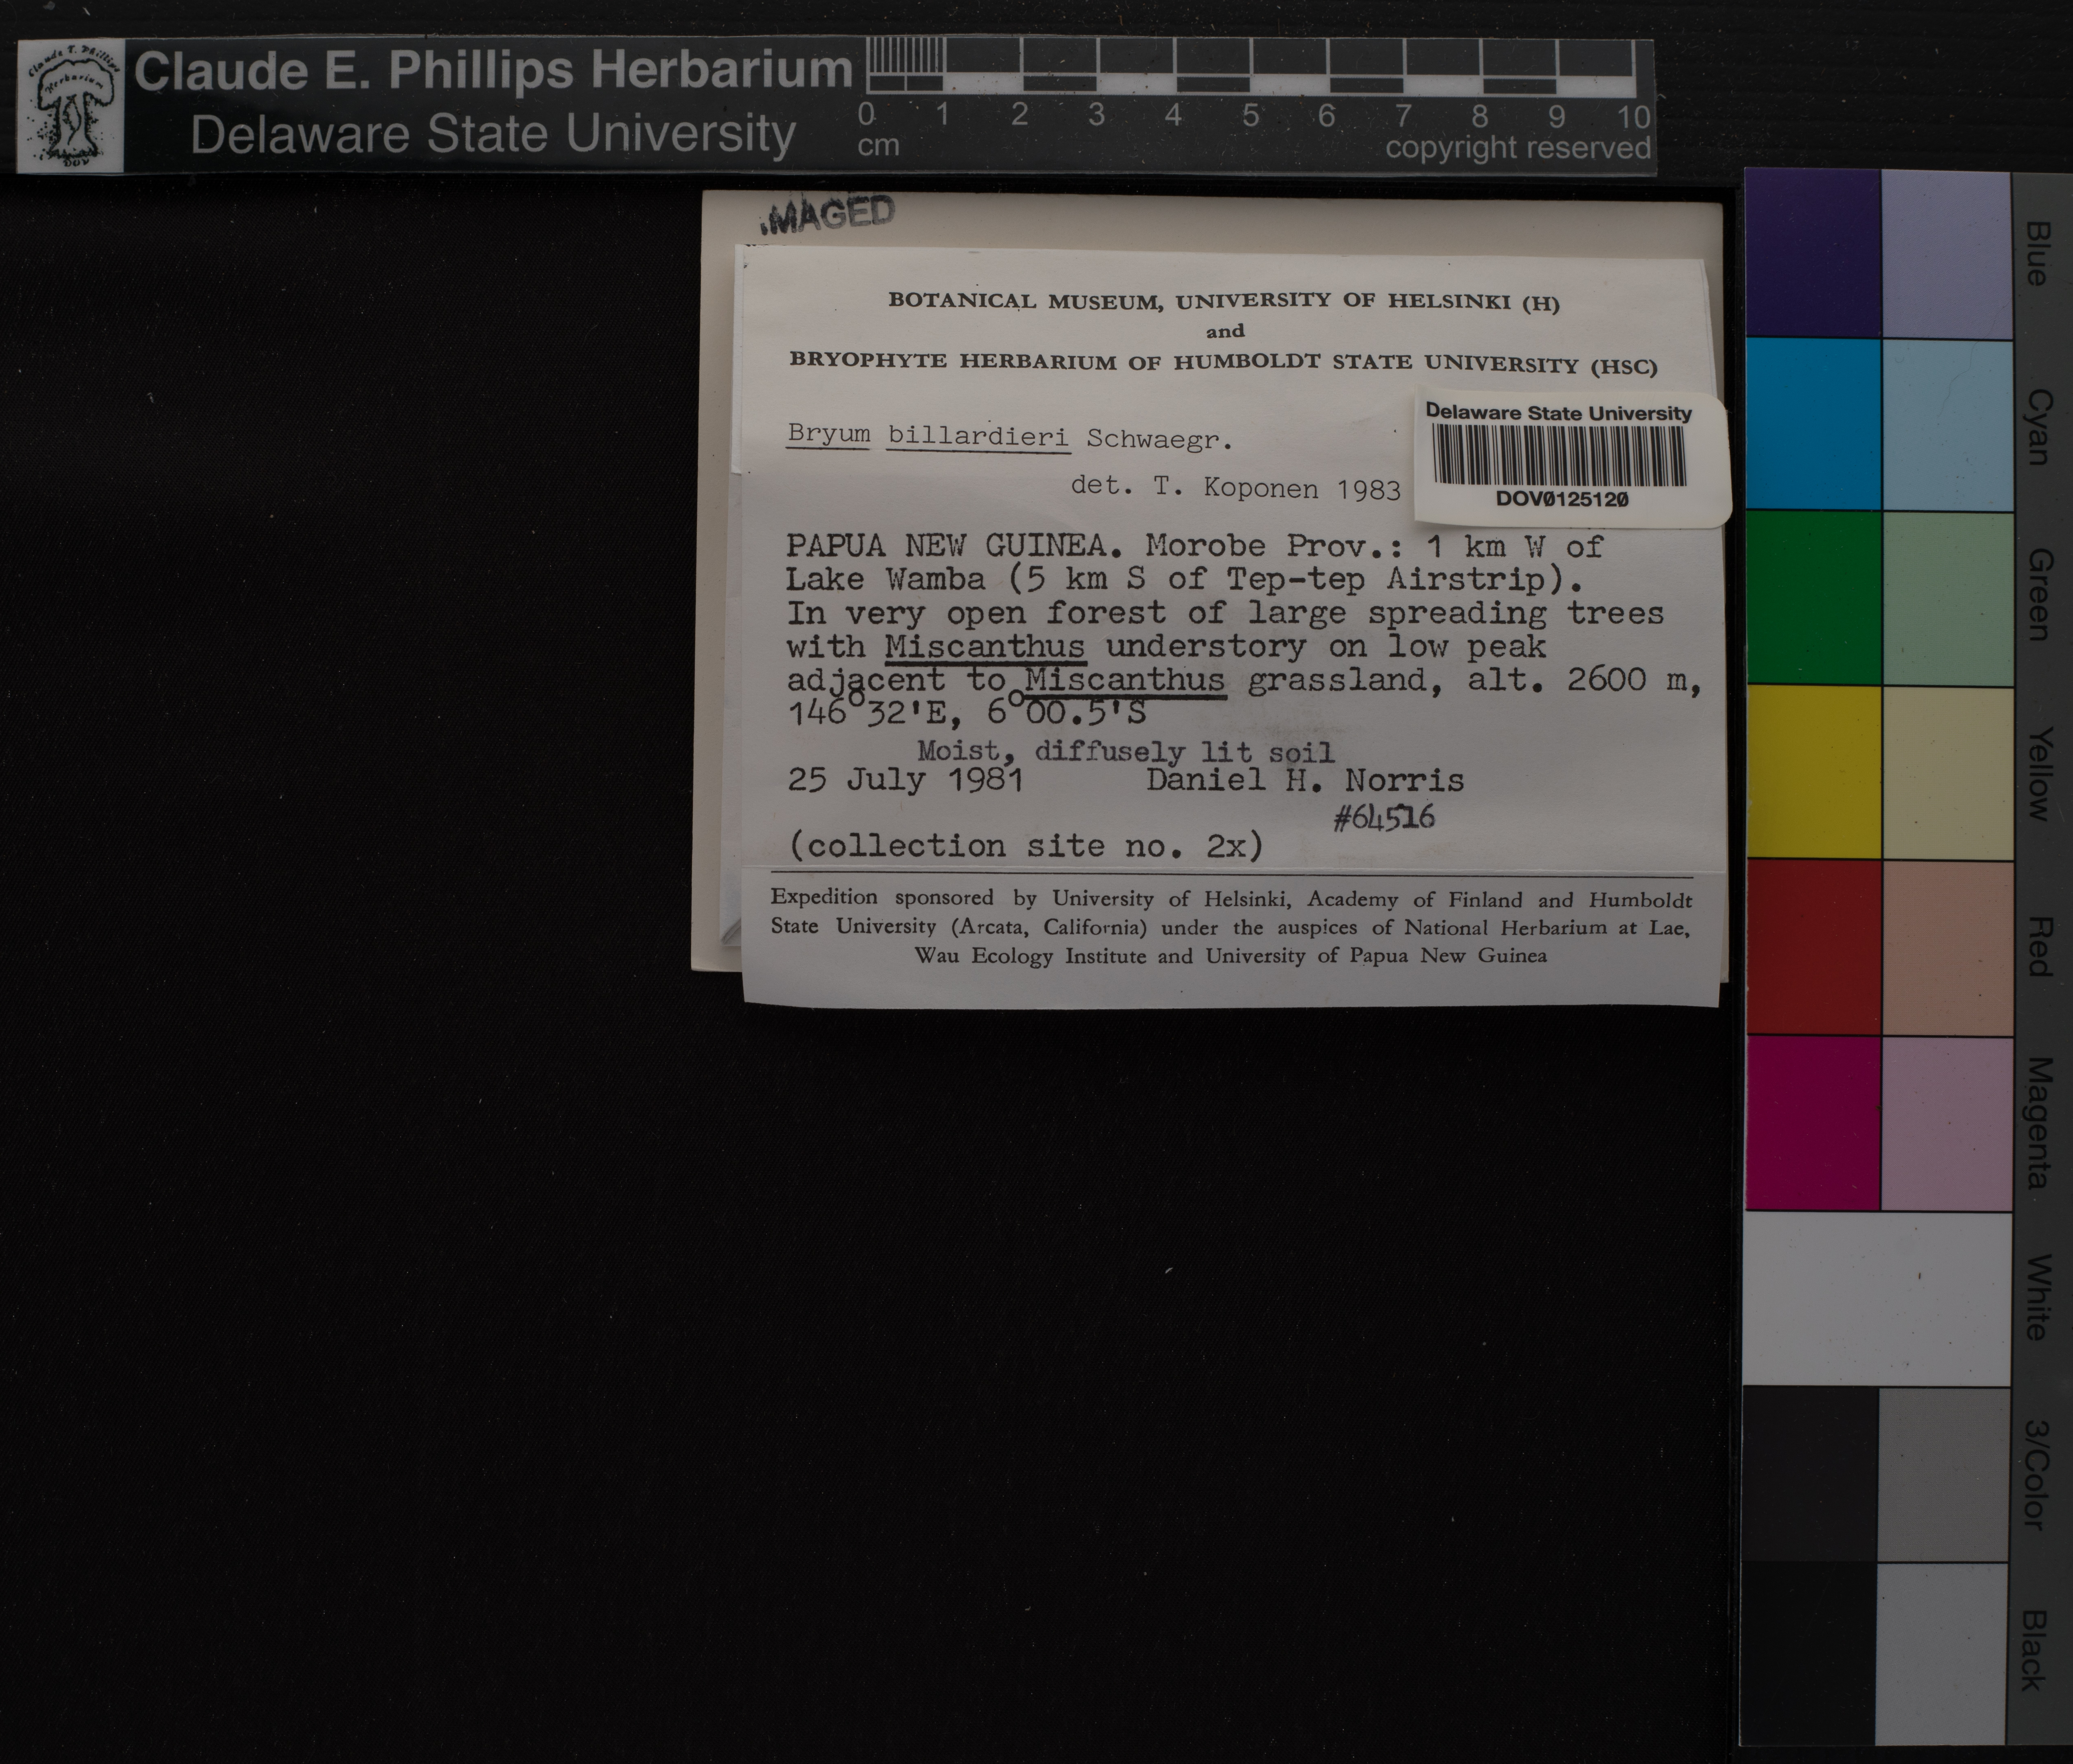Click the dark green color patch
Viewport: 2073px width, 1764px height.
[x=1812, y=597]
